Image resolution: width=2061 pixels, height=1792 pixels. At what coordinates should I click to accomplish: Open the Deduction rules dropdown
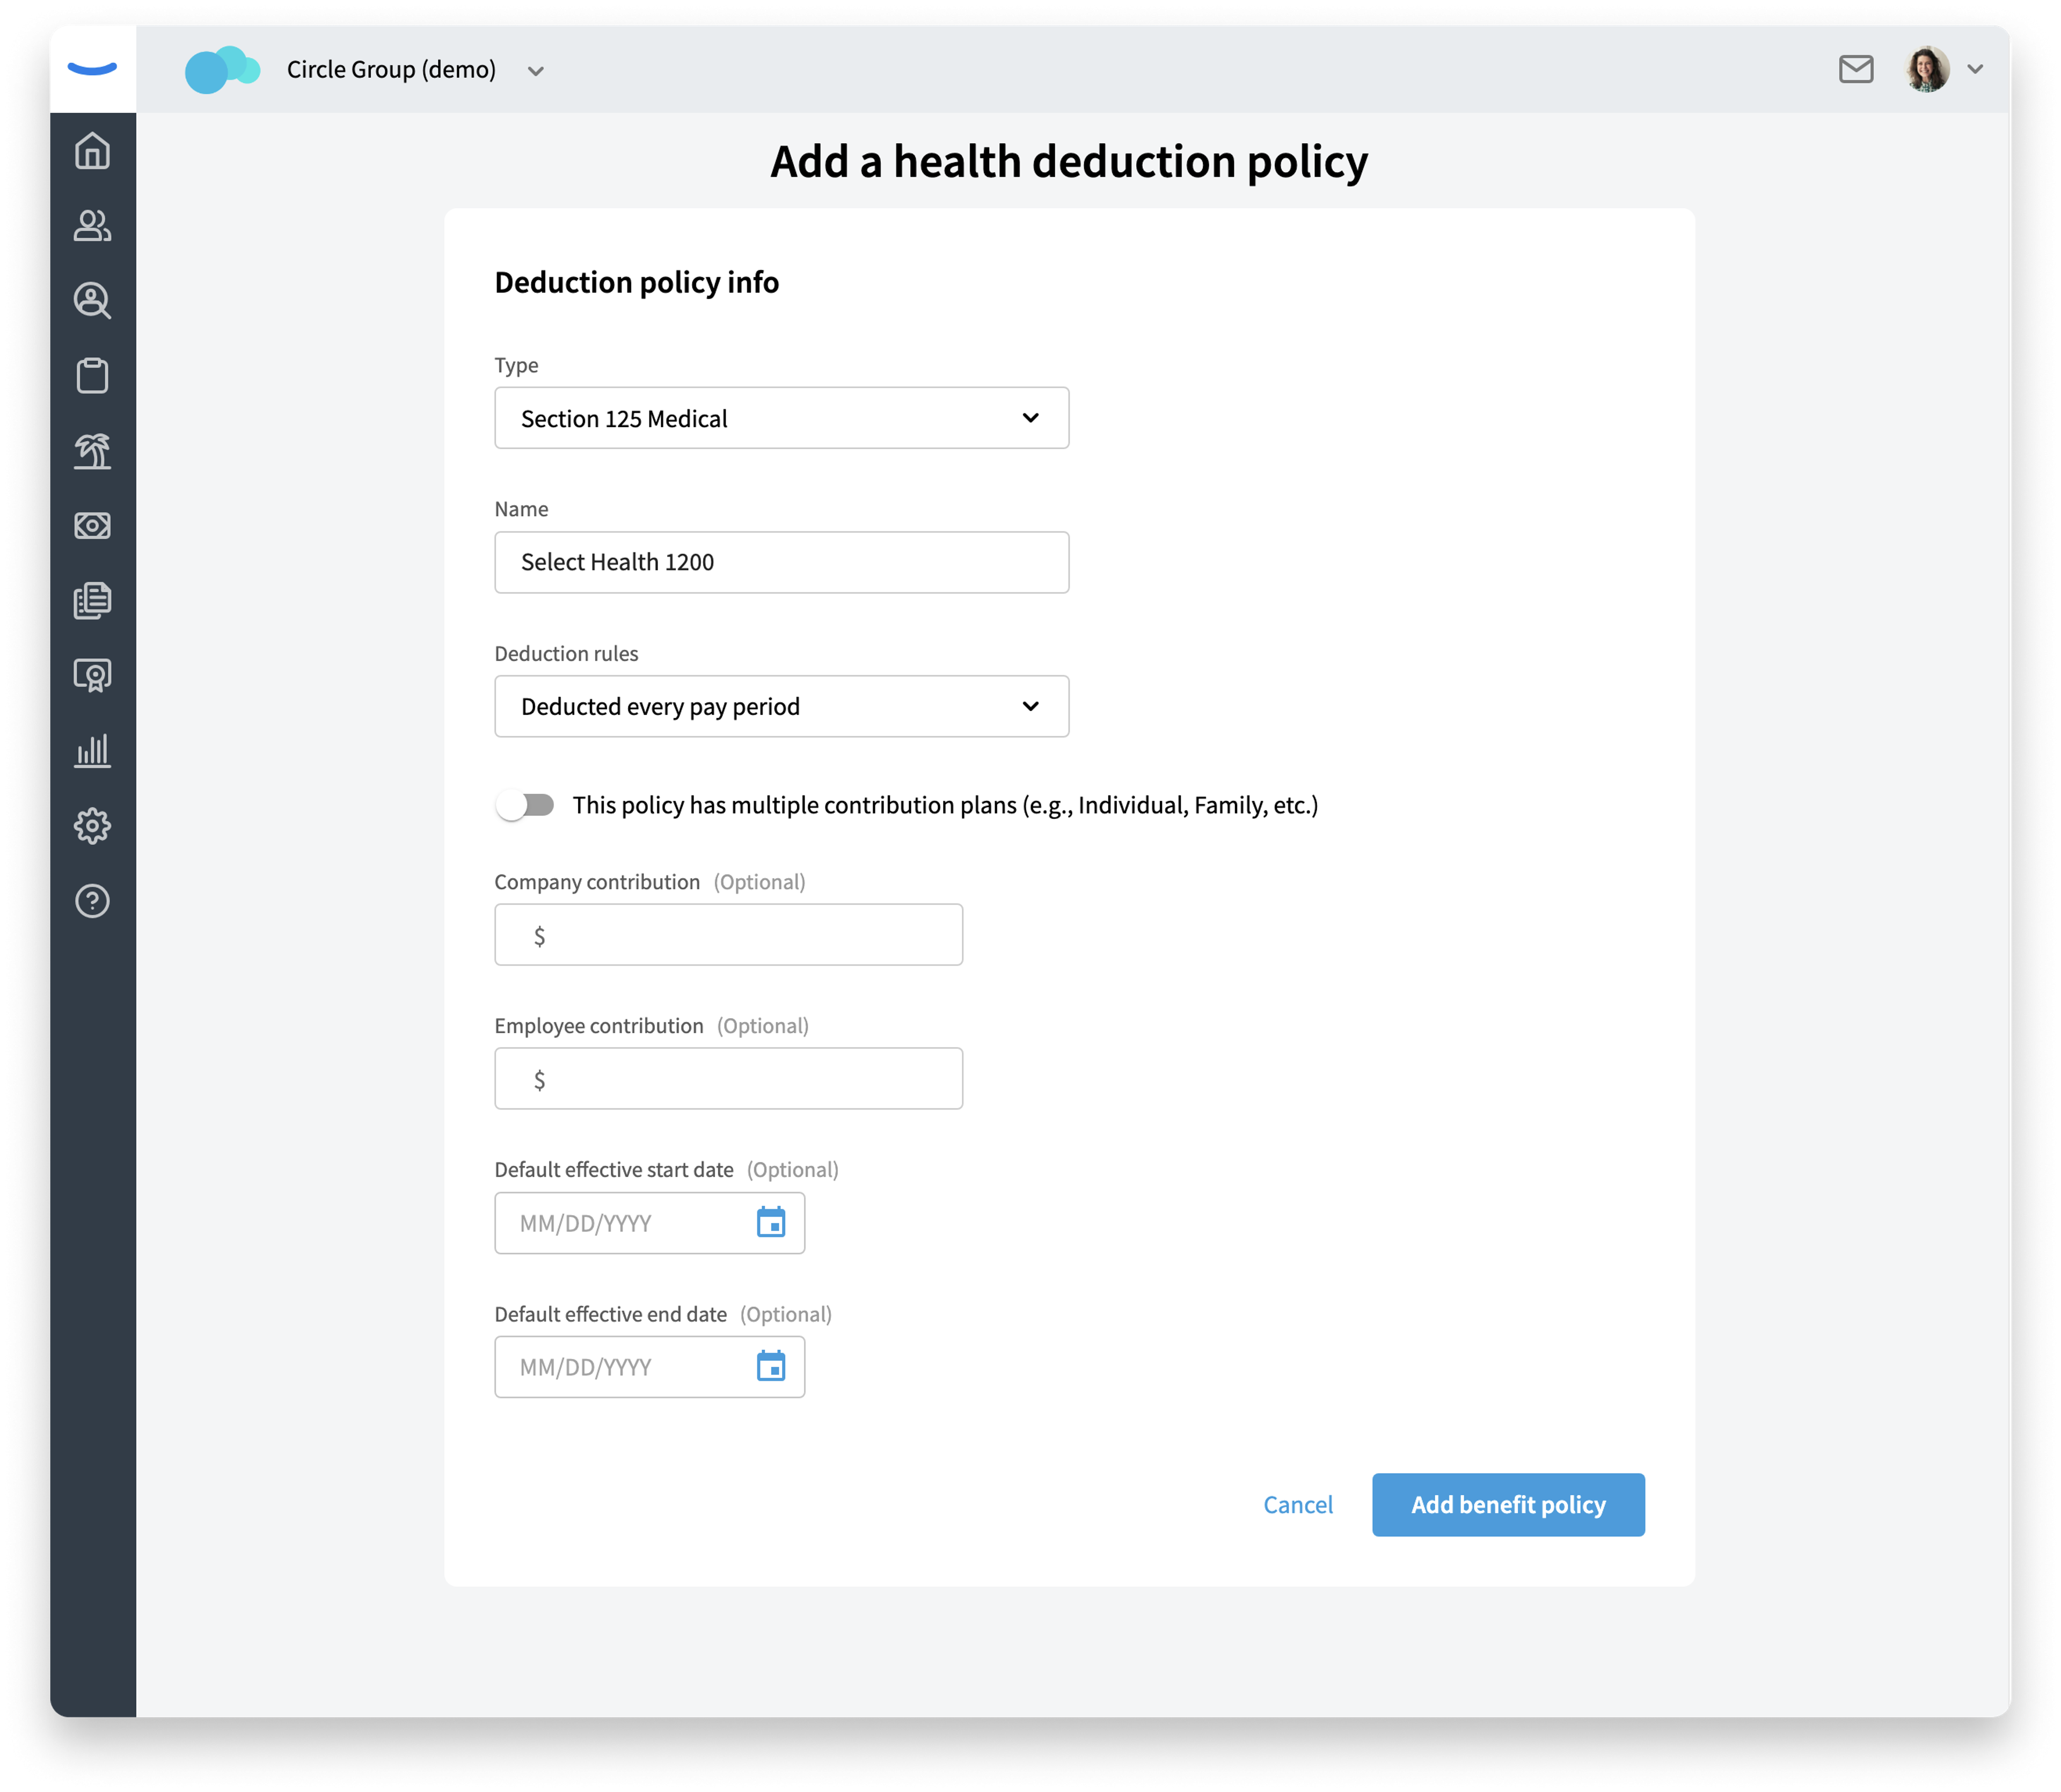781,706
